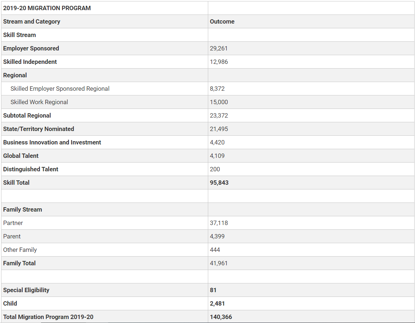The height and width of the screenshot is (323, 415).
Task: Click the Employer Sponsored value 29,261
Action: (x=219, y=48)
